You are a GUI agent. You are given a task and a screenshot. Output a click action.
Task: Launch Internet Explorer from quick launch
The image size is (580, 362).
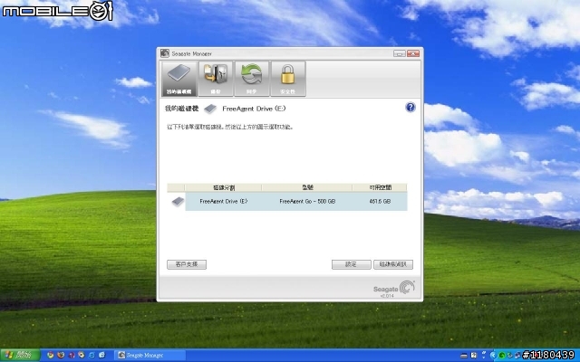(x=92, y=356)
